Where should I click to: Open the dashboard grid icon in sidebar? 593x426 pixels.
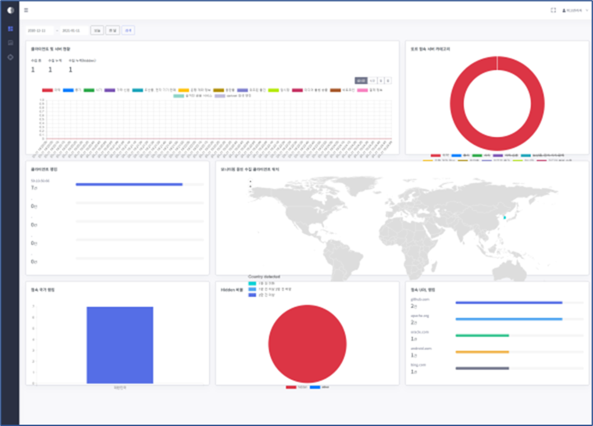(10, 29)
